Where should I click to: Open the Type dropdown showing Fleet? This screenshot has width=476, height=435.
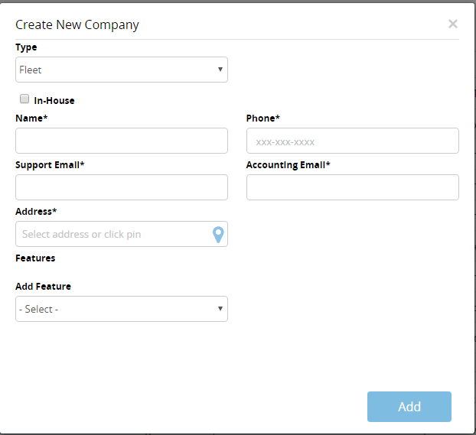(122, 70)
